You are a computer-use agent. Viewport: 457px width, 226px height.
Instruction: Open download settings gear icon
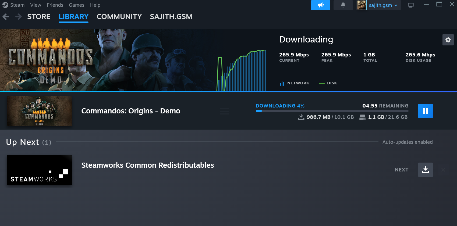tap(448, 40)
